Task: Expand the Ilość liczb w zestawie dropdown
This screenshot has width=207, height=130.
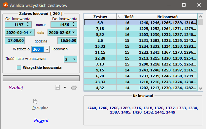Action: pyautogui.click(x=74, y=59)
